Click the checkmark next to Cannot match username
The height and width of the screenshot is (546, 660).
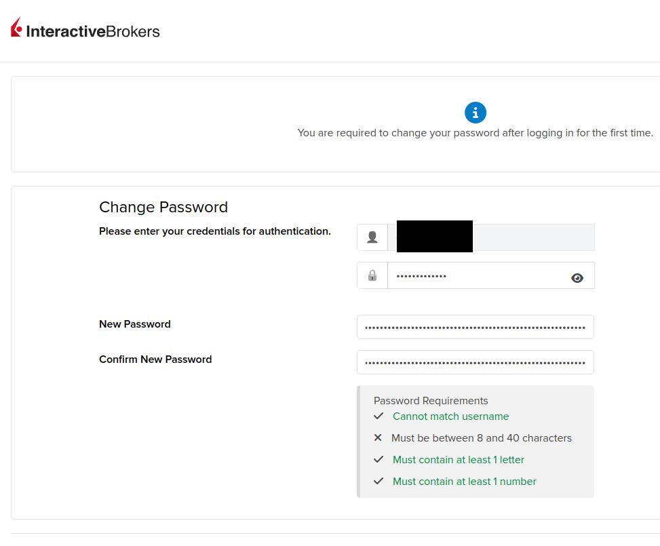pos(378,416)
